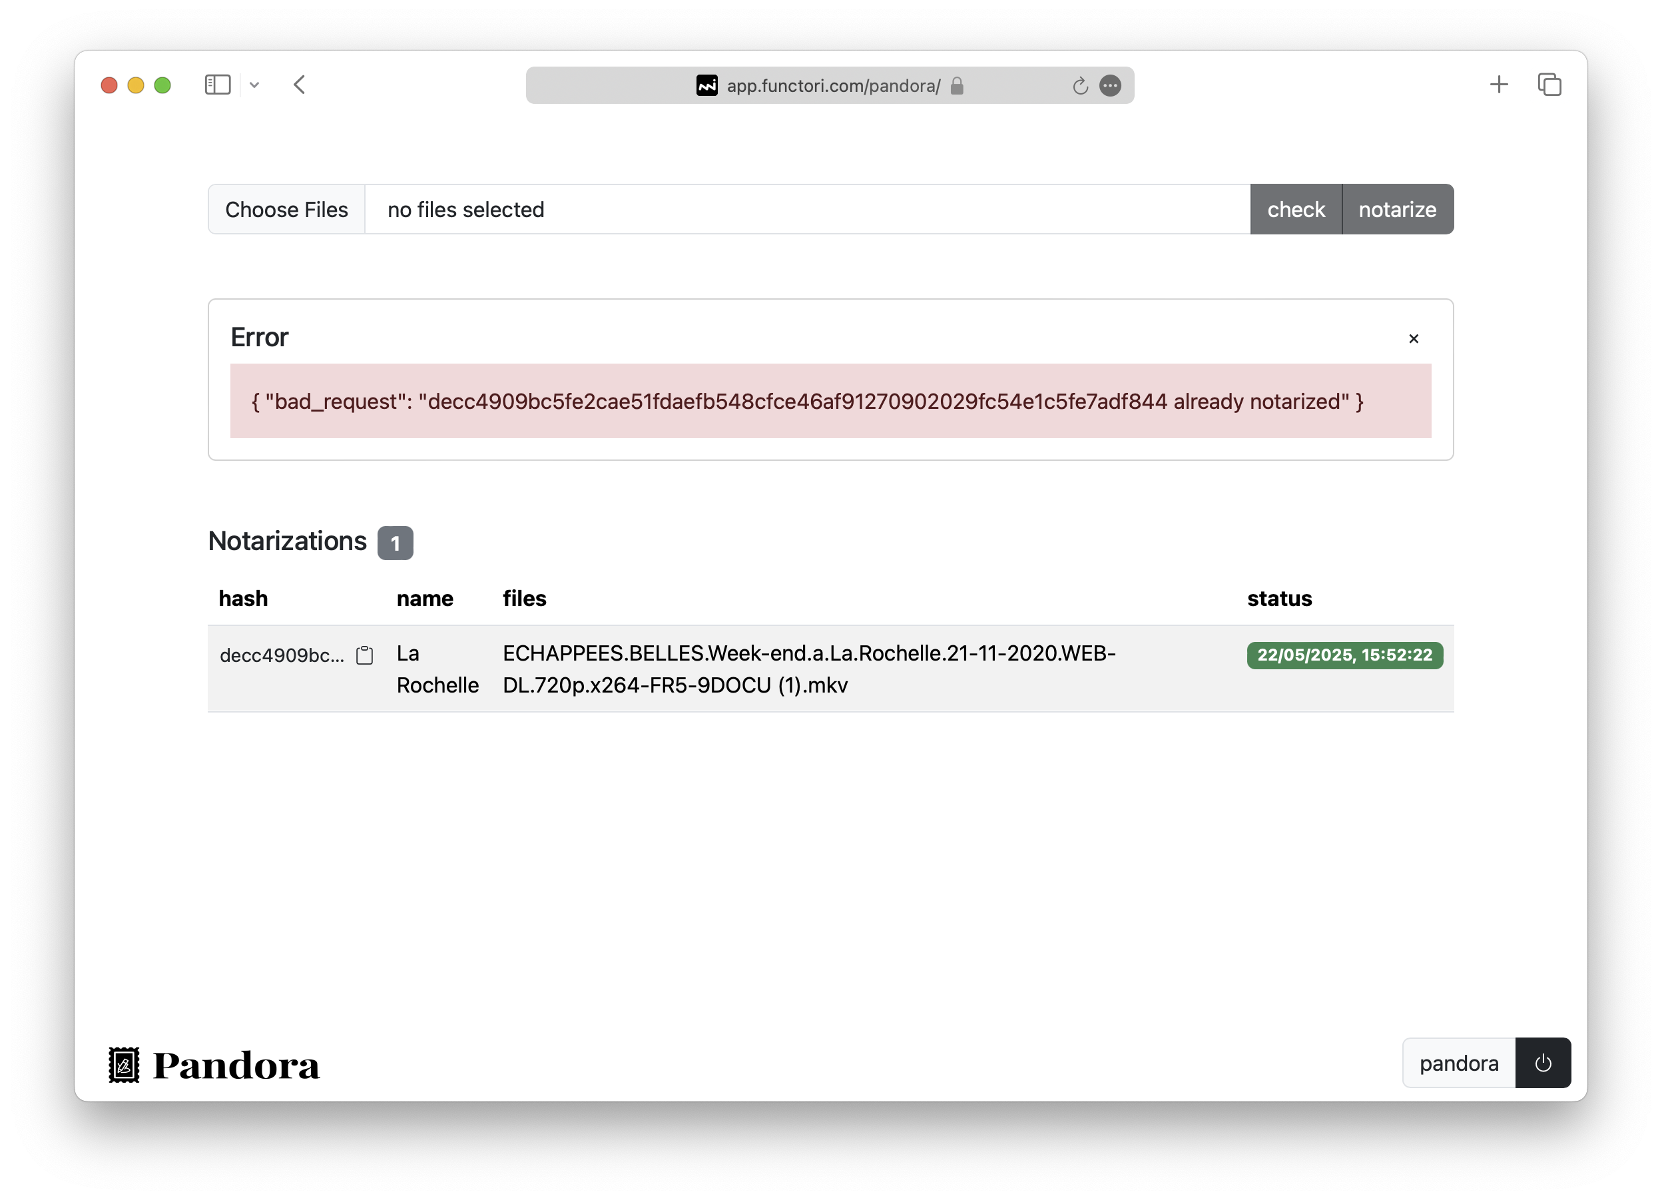This screenshot has width=1662, height=1200.
Task: Dismiss the Error panel with the X
Action: [1413, 339]
